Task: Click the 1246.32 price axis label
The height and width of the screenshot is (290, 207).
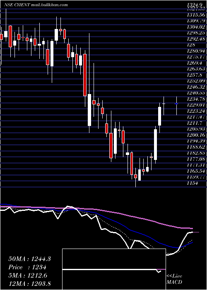Action: 196,87
